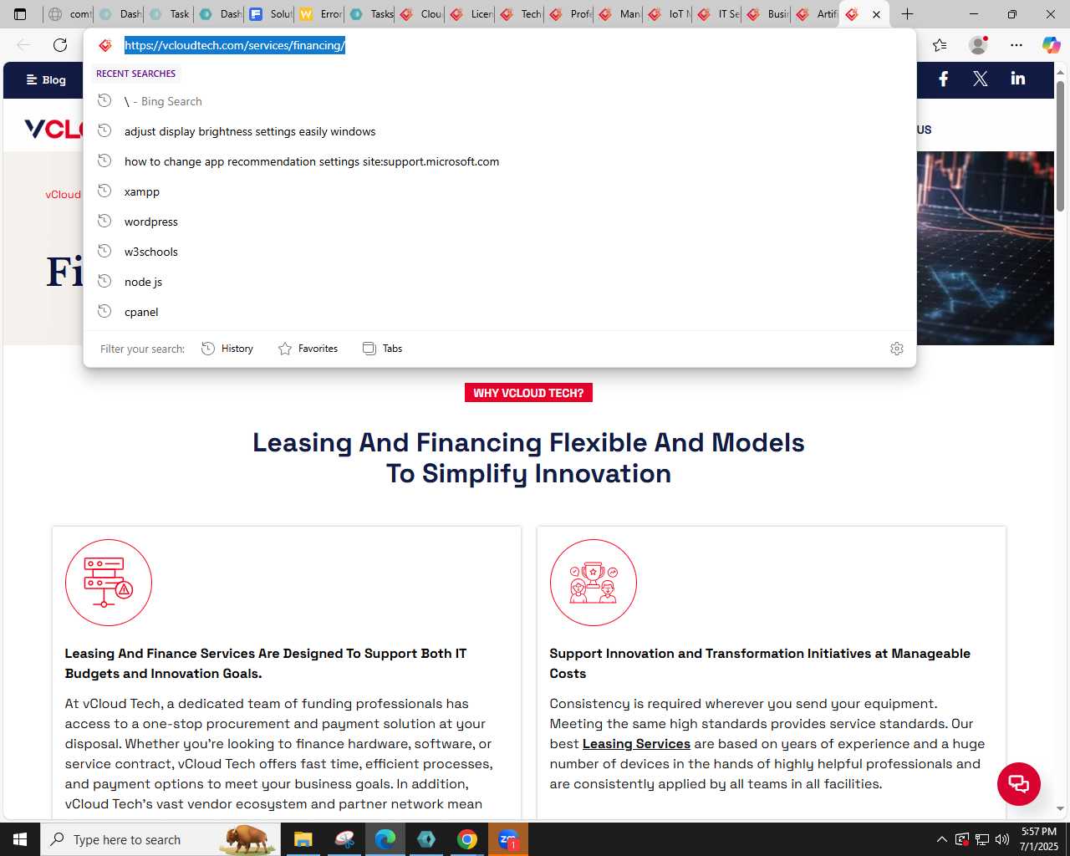
Task: Open a new browser tab
Action: tap(908, 14)
